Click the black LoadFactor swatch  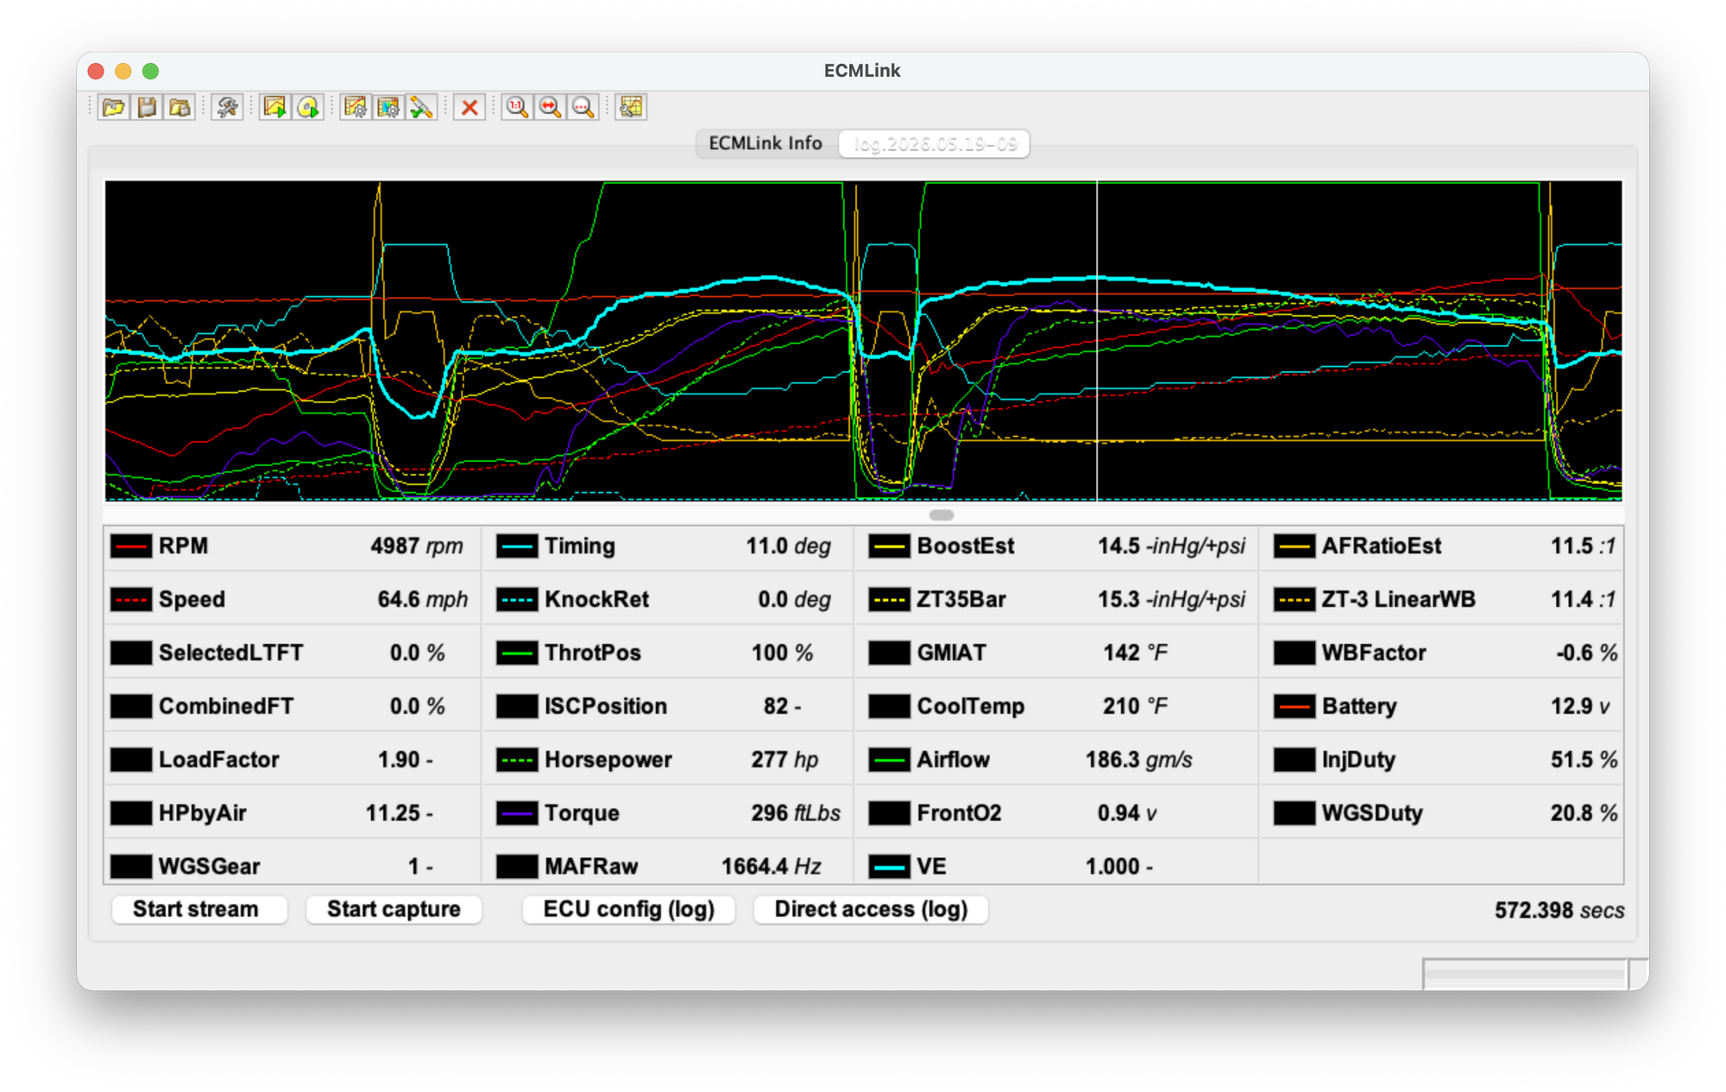click(x=131, y=761)
